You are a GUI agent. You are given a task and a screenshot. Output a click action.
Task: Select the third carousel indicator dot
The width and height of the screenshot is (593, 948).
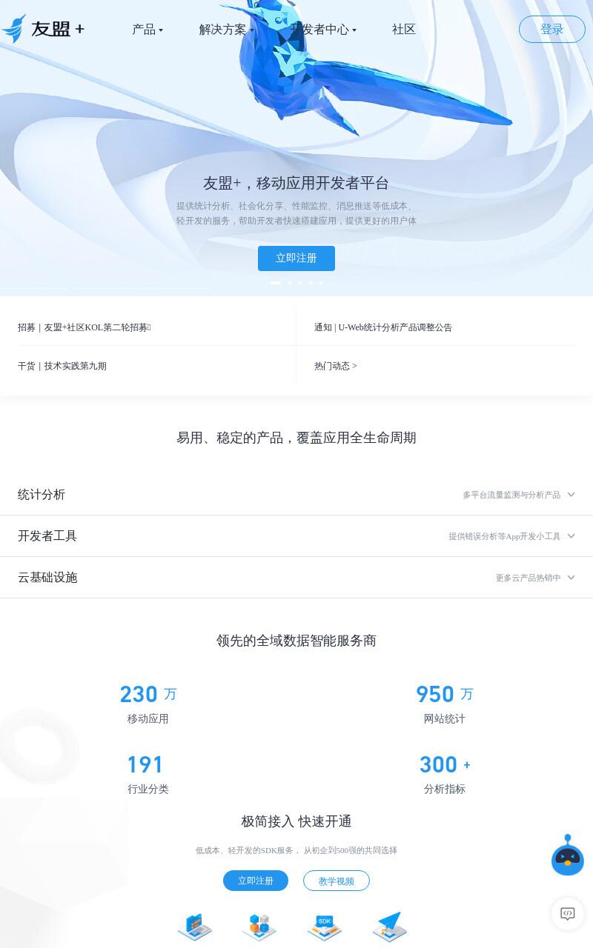[300, 283]
